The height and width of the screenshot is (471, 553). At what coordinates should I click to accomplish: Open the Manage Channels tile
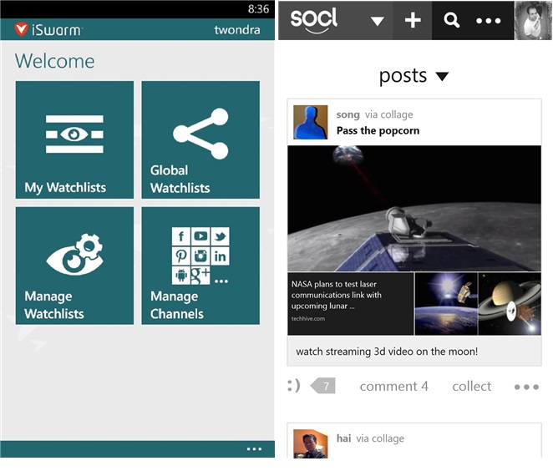tap(200, 266)
